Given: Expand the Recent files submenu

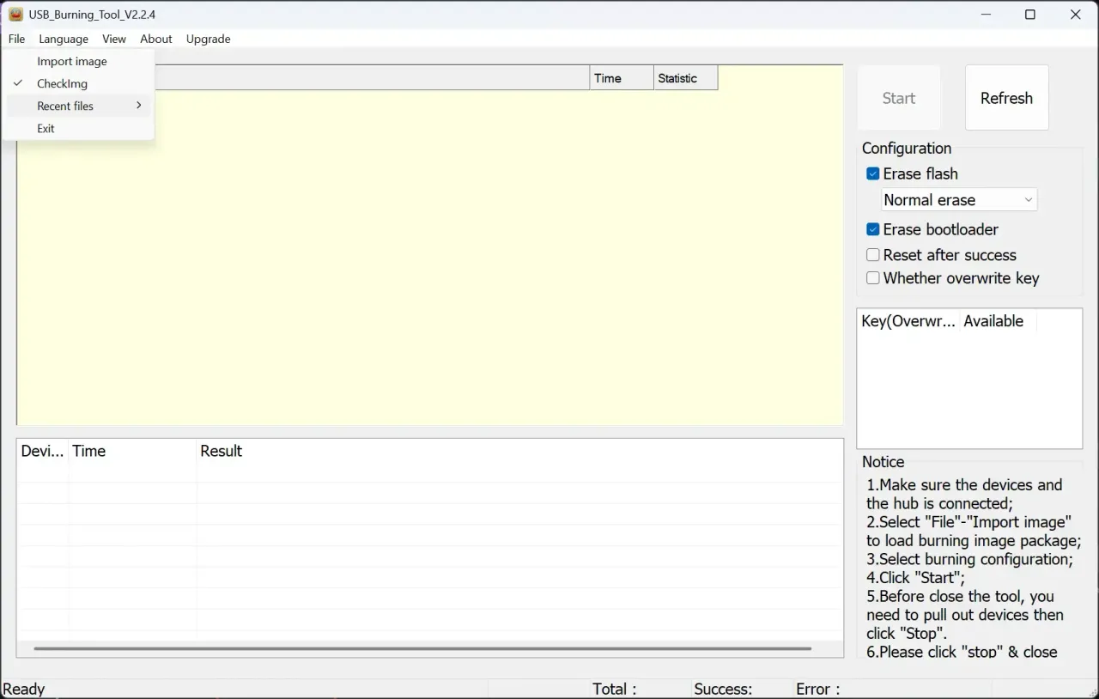Looking at the screenshot, I should pyautogui.click(x=79, y=106).
